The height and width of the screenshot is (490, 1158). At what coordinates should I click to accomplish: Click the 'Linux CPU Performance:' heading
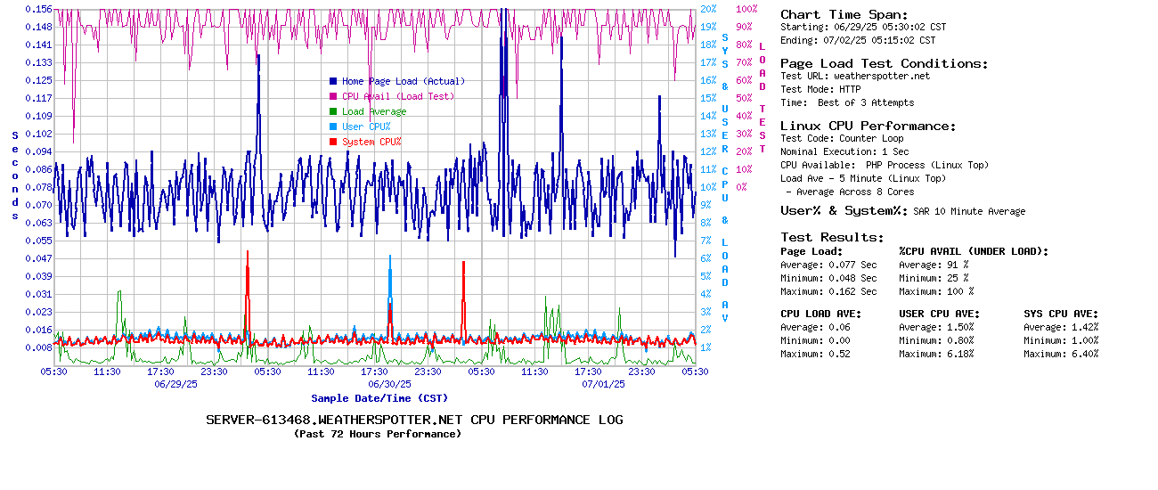(x=868, y=126)
